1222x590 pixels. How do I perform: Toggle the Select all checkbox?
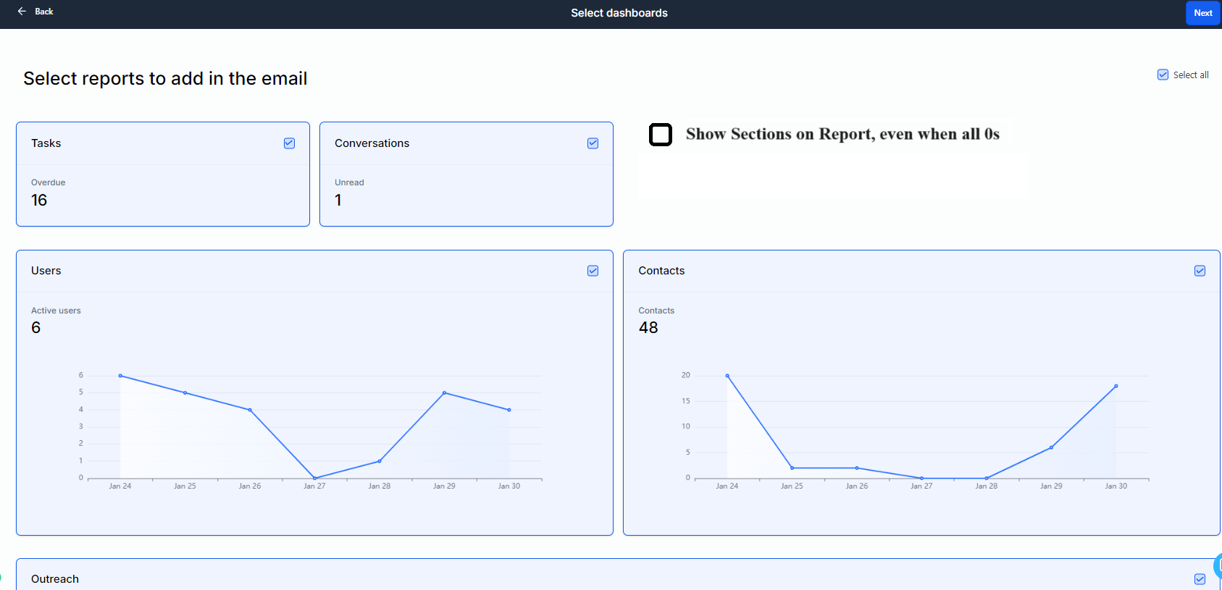pos(1163,75)
